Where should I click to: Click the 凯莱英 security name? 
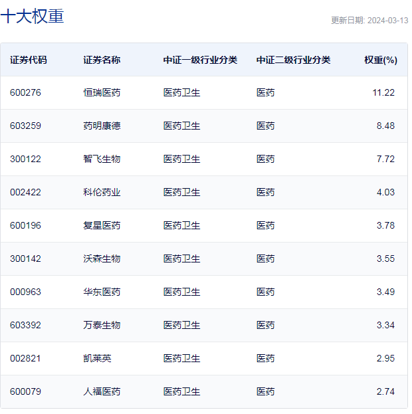[97, 358]
